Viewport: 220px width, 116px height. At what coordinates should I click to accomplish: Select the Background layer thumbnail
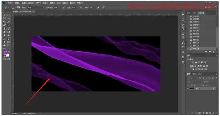pos(192,89)
